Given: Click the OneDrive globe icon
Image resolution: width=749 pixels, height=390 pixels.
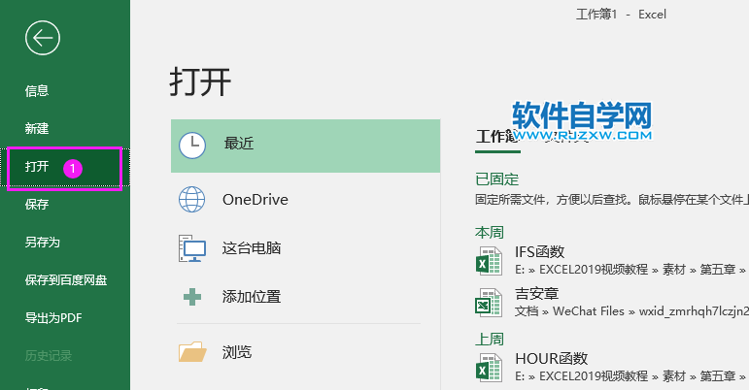Looking at the screenshot, I should click(x=192, y=199).
